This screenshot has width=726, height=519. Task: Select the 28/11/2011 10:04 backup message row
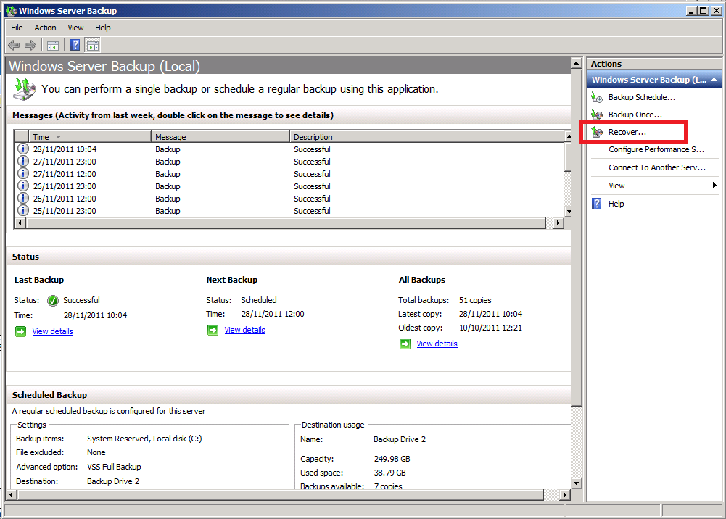(65, 149)
